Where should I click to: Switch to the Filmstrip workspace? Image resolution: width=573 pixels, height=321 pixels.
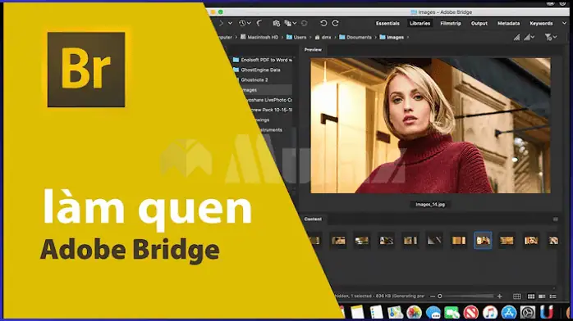[451, 23]
